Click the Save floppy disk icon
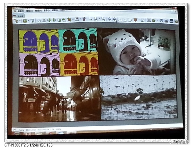Image resolution: width=192 pixels, height=148 pixels. pyautogui.click(x=32, y=21)
